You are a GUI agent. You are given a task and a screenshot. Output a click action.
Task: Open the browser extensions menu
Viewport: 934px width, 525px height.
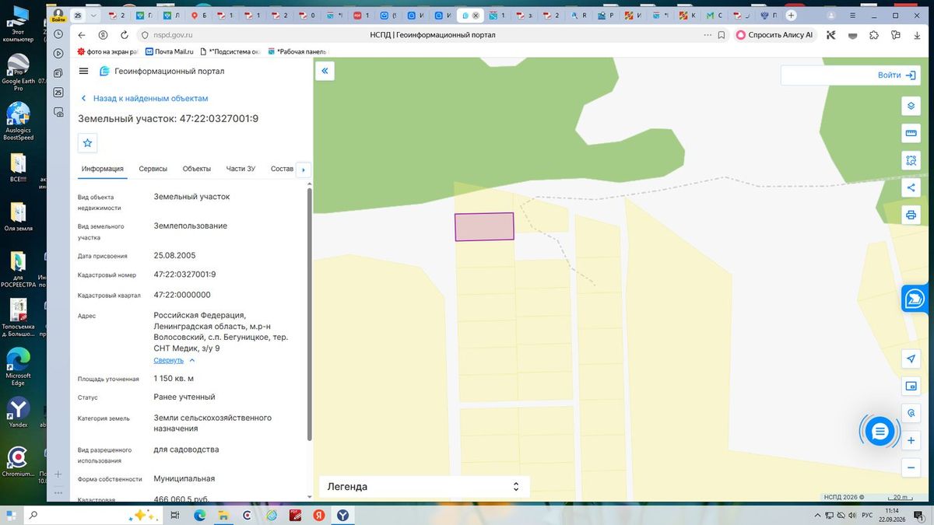(874, 35)
